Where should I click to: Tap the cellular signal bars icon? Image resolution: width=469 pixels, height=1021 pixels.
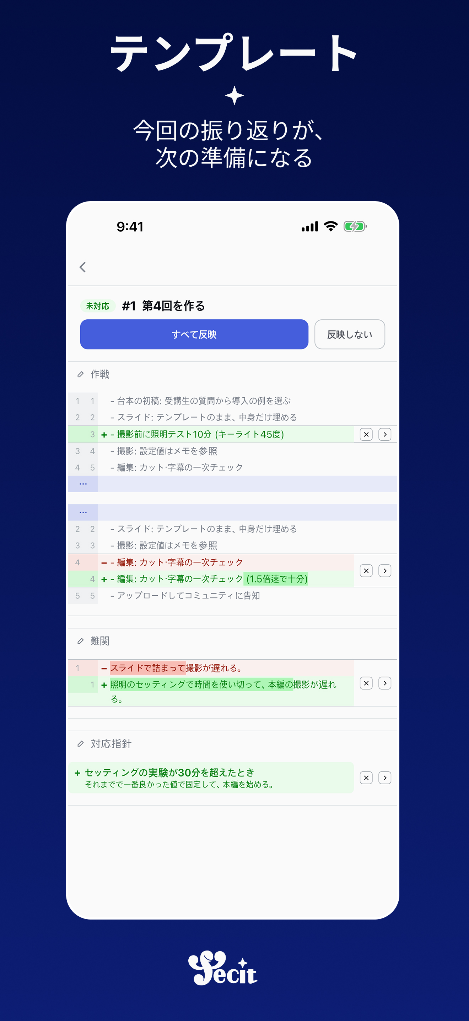pos(310,227)
